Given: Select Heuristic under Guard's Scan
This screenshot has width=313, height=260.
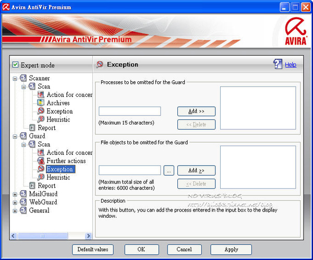Looking at the screenshot, I should click(58, 177).
